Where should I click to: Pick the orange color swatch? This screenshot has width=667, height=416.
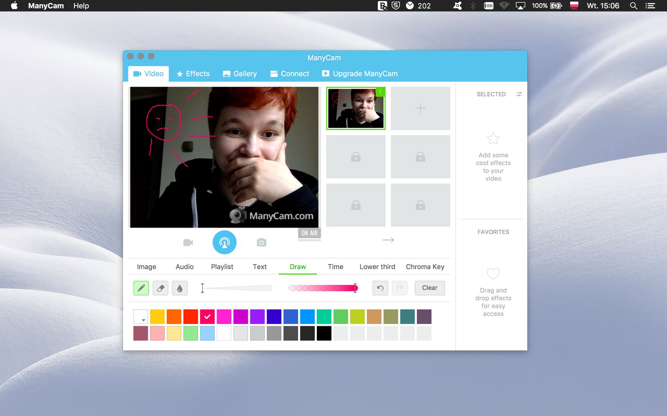174,317
